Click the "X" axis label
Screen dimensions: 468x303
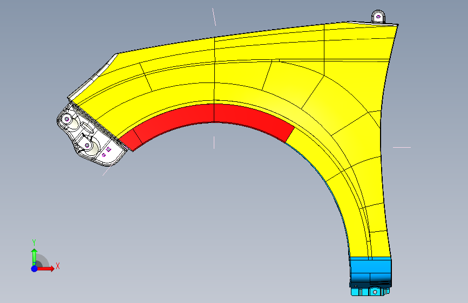[58, 266]
